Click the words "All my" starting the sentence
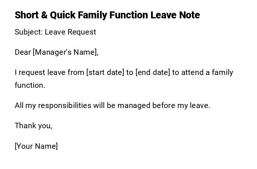Image resolution: width=257 pixels, height=169 pixels. [x=25, y=105]
